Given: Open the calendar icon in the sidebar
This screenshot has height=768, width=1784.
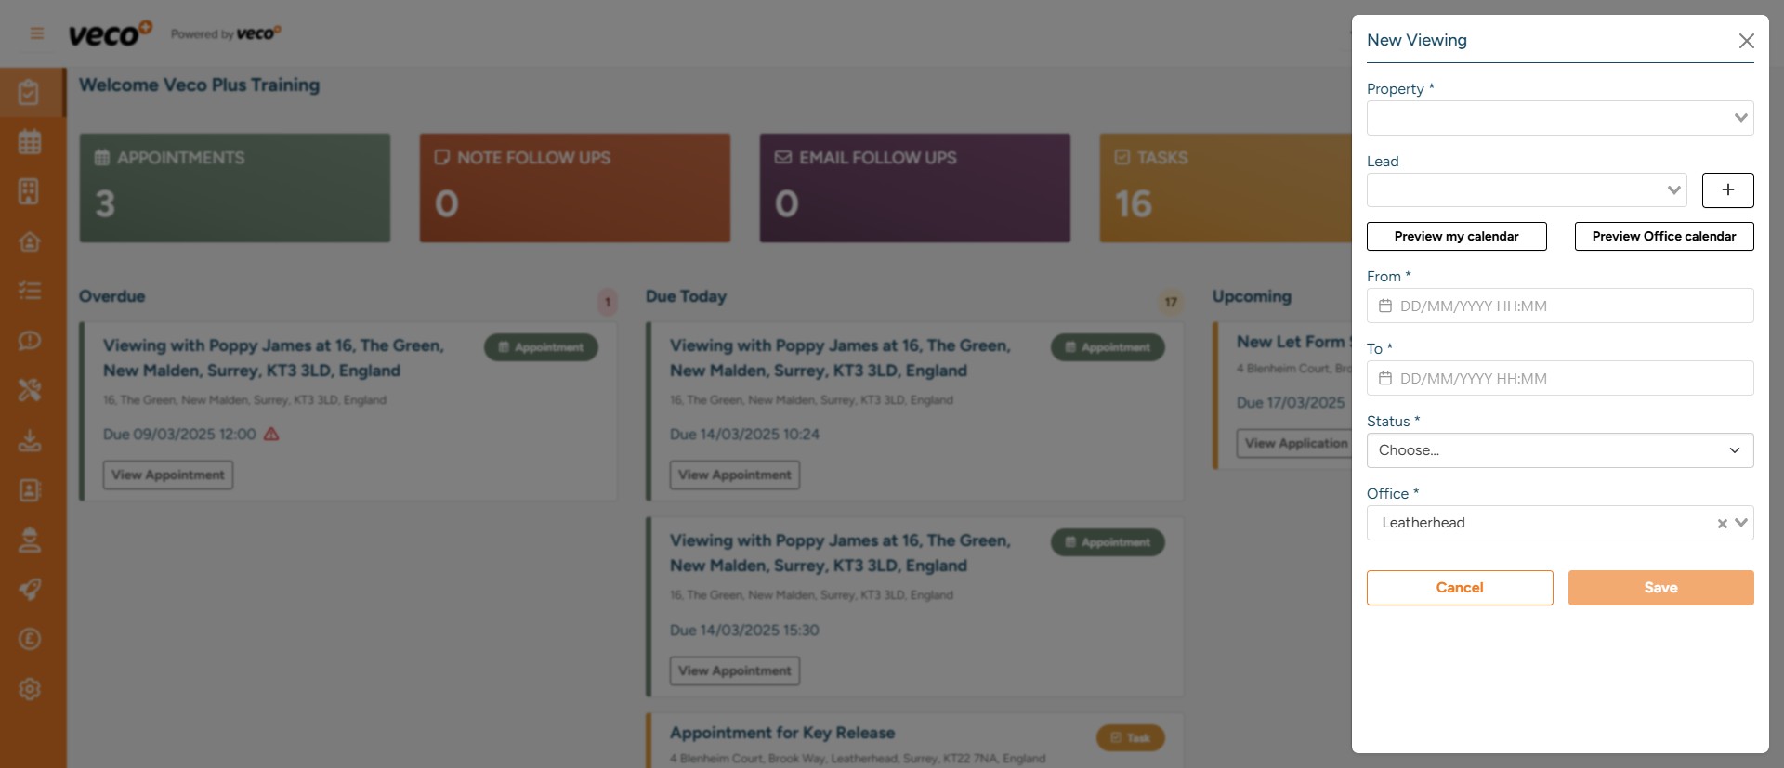Looking at the screenshot, I should point(30,142).
